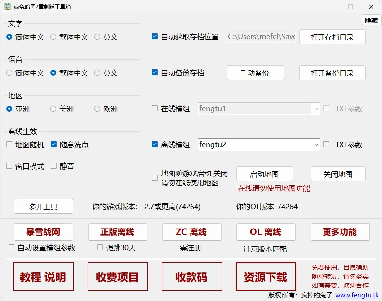382x301 pixels.
Task: Click the 手动备份 manual backup button
Action: pos(255,72)
